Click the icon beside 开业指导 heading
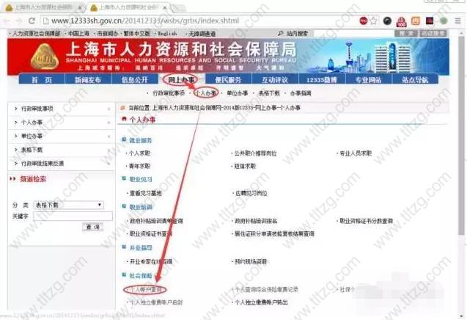The width and height of the screenshot is (467, 320). pyautogui.click(x=124, y=247)
